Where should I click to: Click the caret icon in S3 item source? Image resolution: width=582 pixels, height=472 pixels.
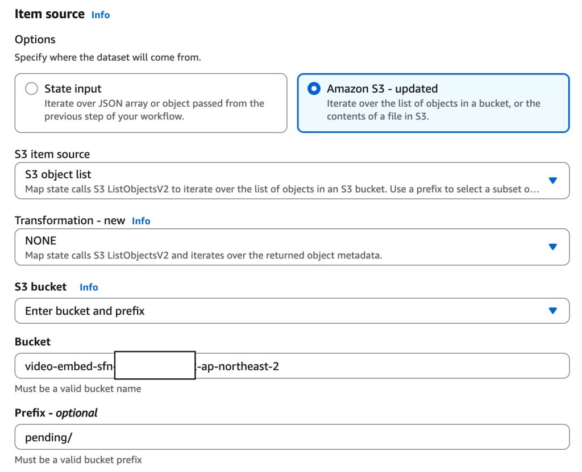pyautogui.click(x=552, y=181)
